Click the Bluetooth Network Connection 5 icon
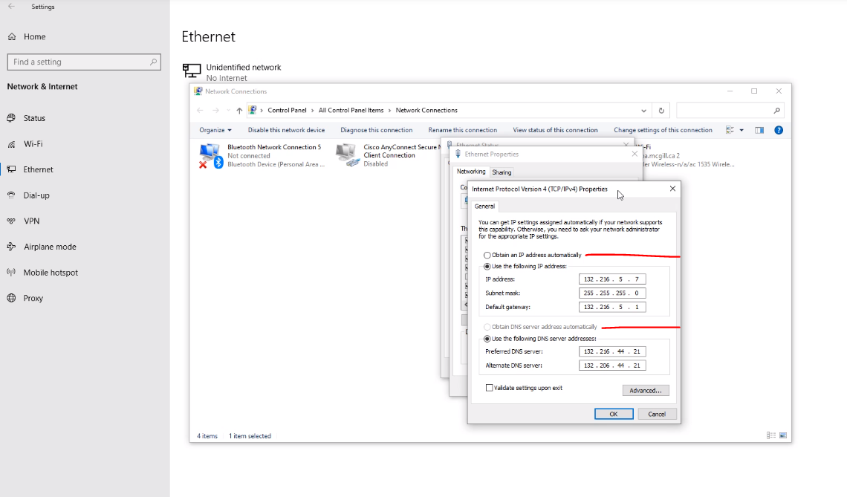Viewport: 847px width, 497px height. tap(210, 154)
